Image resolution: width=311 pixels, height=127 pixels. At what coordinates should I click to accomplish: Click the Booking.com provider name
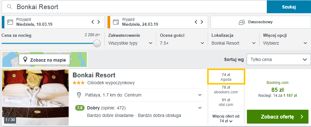(278, 83)
